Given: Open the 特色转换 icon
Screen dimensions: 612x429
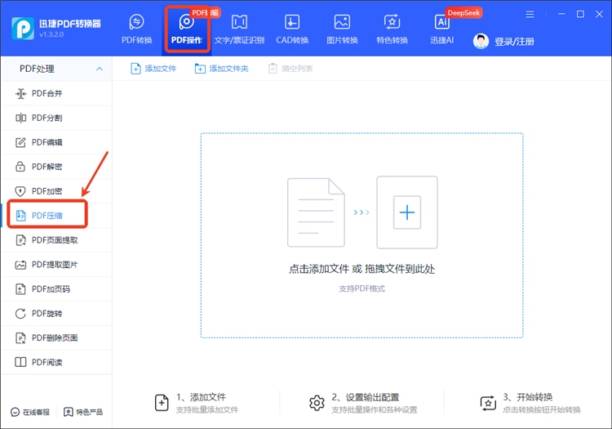Looking at the screenshot, I should [392, 23].
